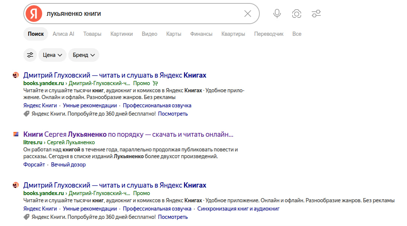The image size is (407, 226).
Task: Click the favicon of the first Глуховский result
Action: (16, 75)
